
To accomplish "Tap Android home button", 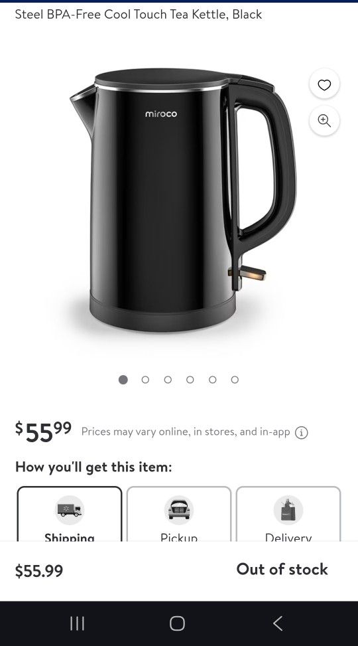I will coord(178,623).
